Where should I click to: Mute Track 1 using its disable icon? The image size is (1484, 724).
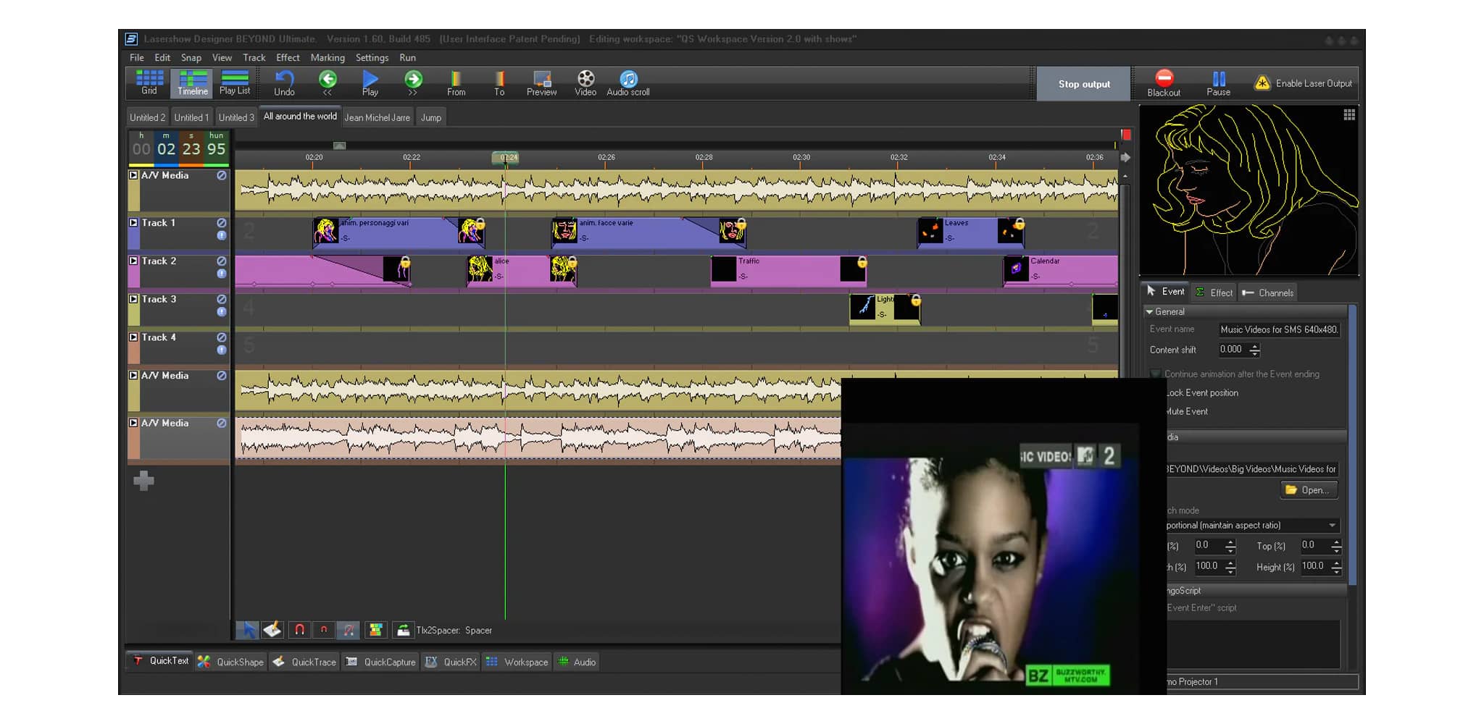point(222,223)
